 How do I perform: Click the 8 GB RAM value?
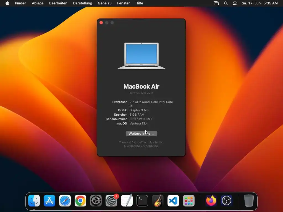pyautogui.click(x=137, y=115)
